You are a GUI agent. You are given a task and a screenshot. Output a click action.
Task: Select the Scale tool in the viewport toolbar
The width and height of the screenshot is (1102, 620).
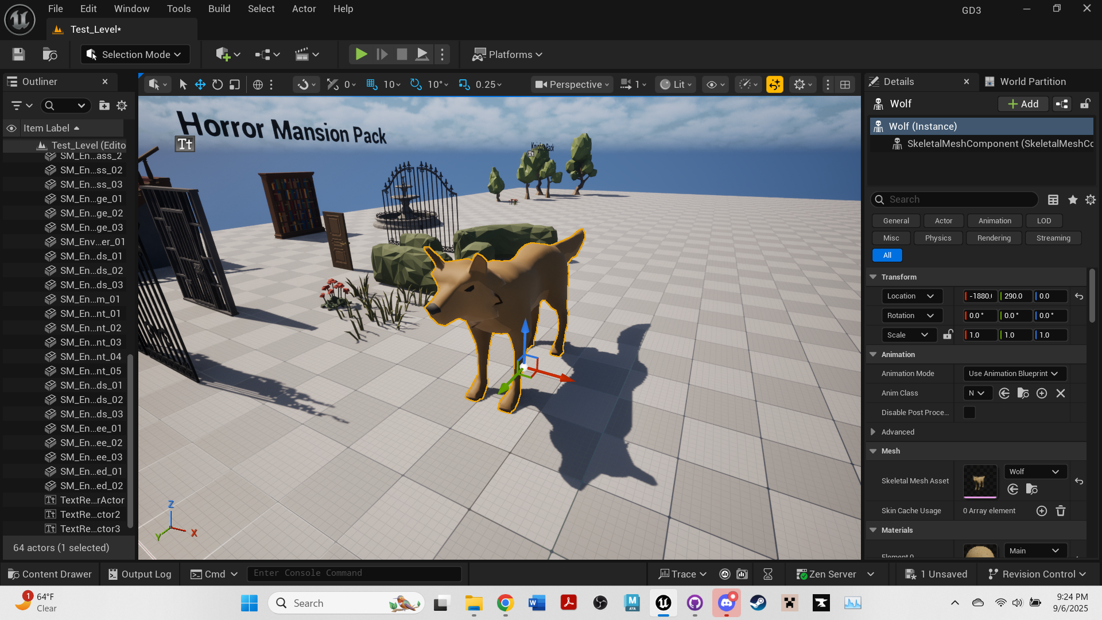click(x=235, y=85)
